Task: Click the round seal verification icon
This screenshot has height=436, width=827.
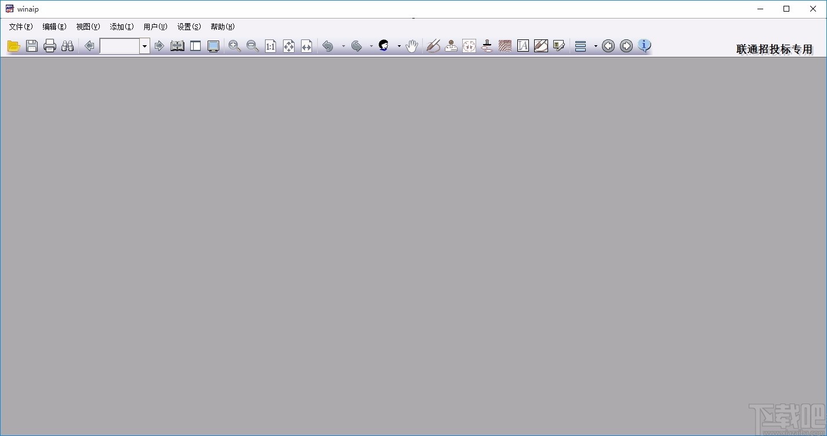Action: tap(469, 46)
